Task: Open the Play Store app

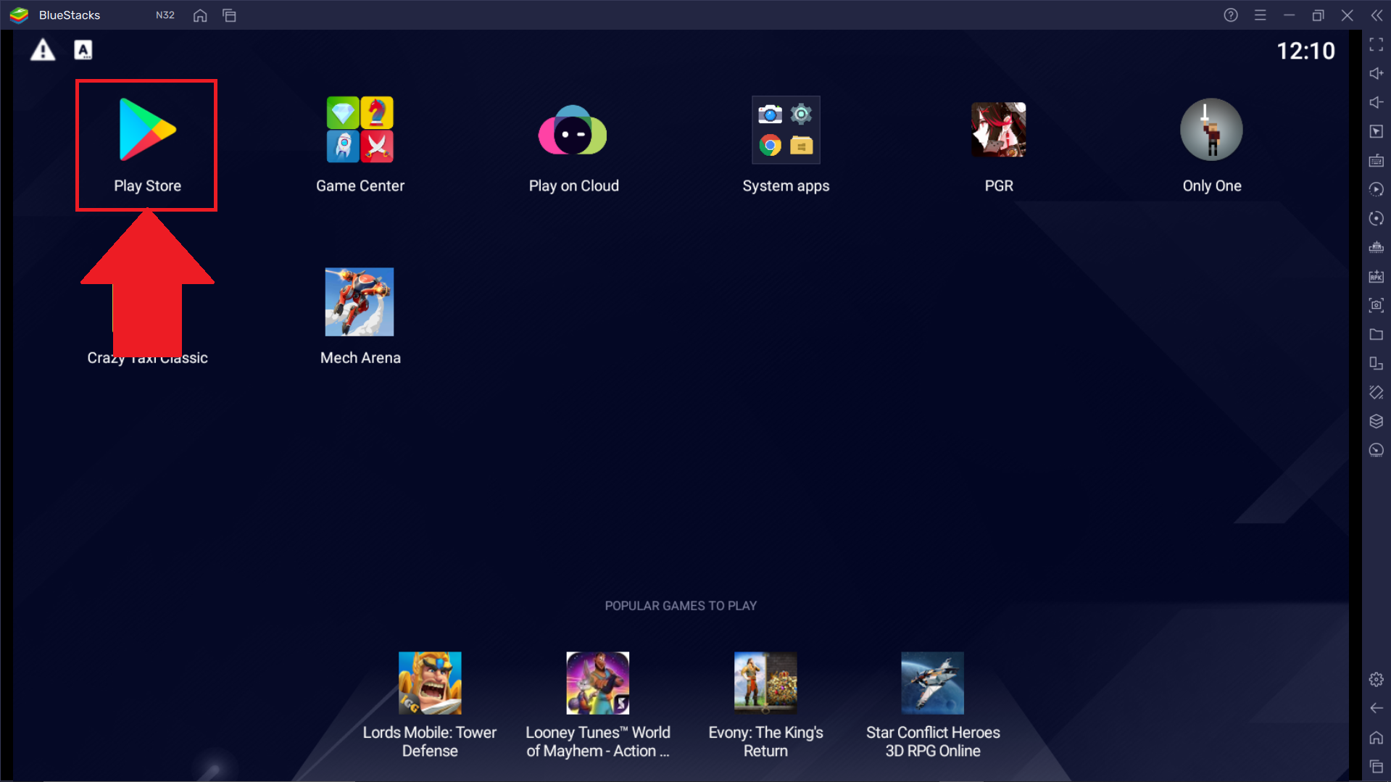Action: [x=147, y=143]
